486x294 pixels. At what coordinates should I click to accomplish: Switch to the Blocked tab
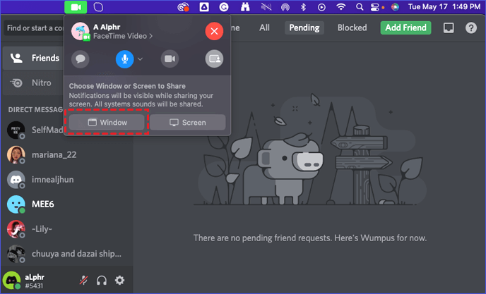coord(352,28)
